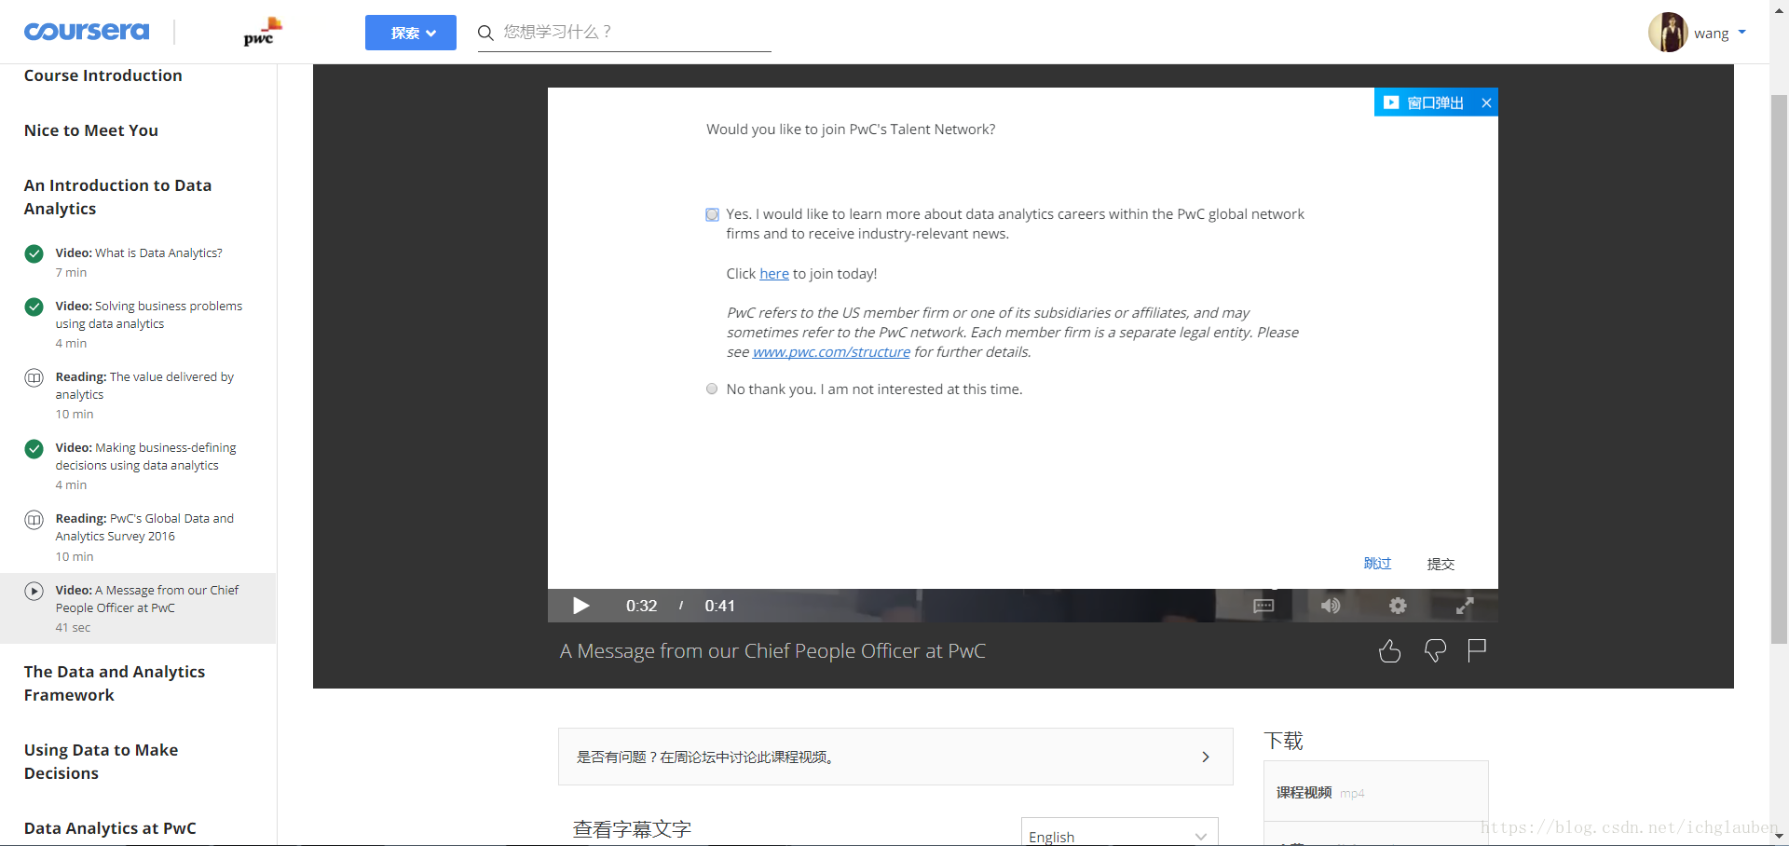Report the video using the flag icon

[x=1477, y=650]
